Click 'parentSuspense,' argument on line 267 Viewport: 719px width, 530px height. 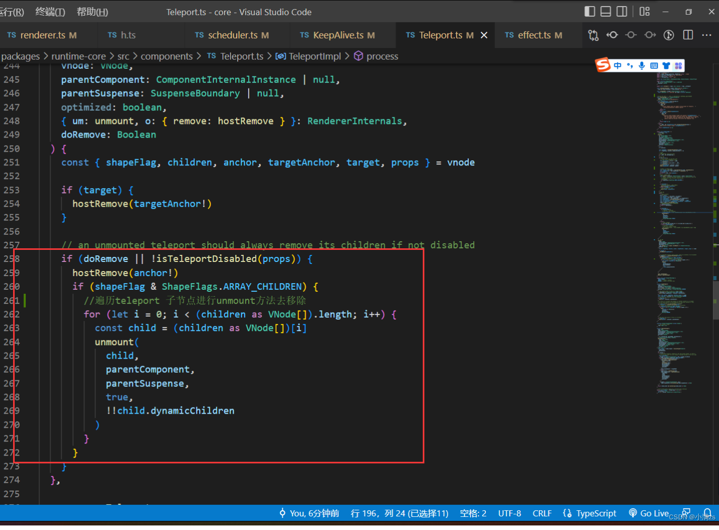148,383
